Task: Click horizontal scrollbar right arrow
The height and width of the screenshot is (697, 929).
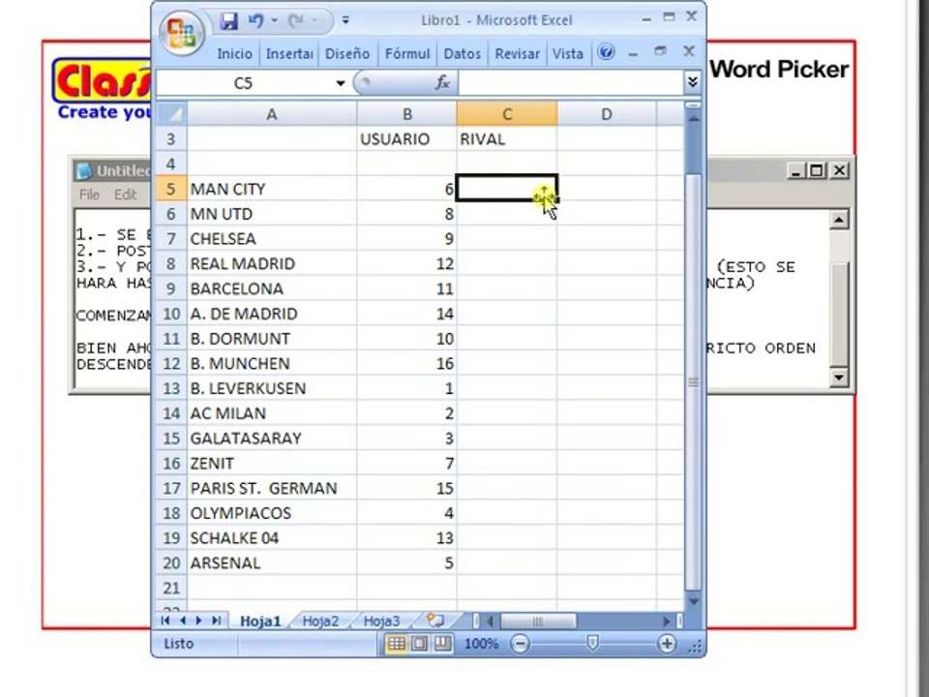Action: click(667, 621)
